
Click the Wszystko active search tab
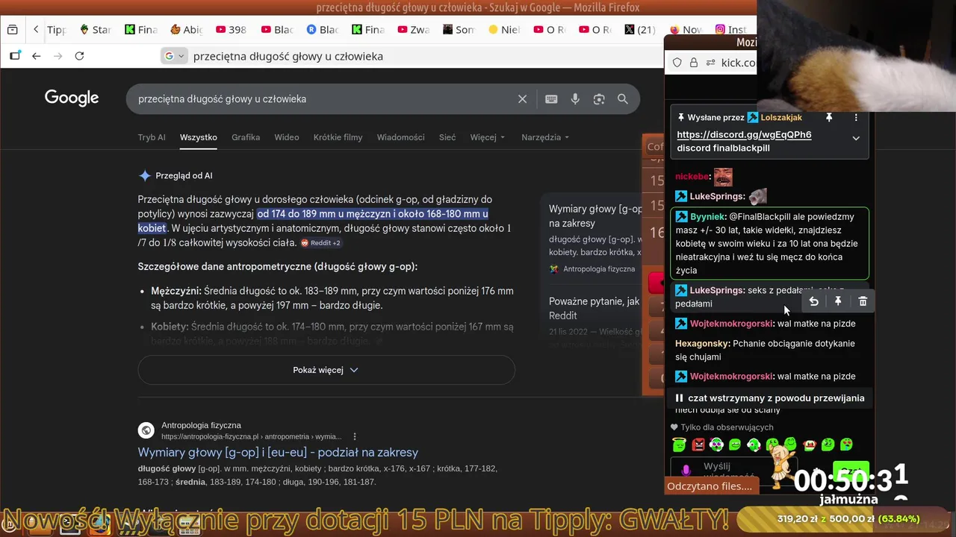[198, 137]
